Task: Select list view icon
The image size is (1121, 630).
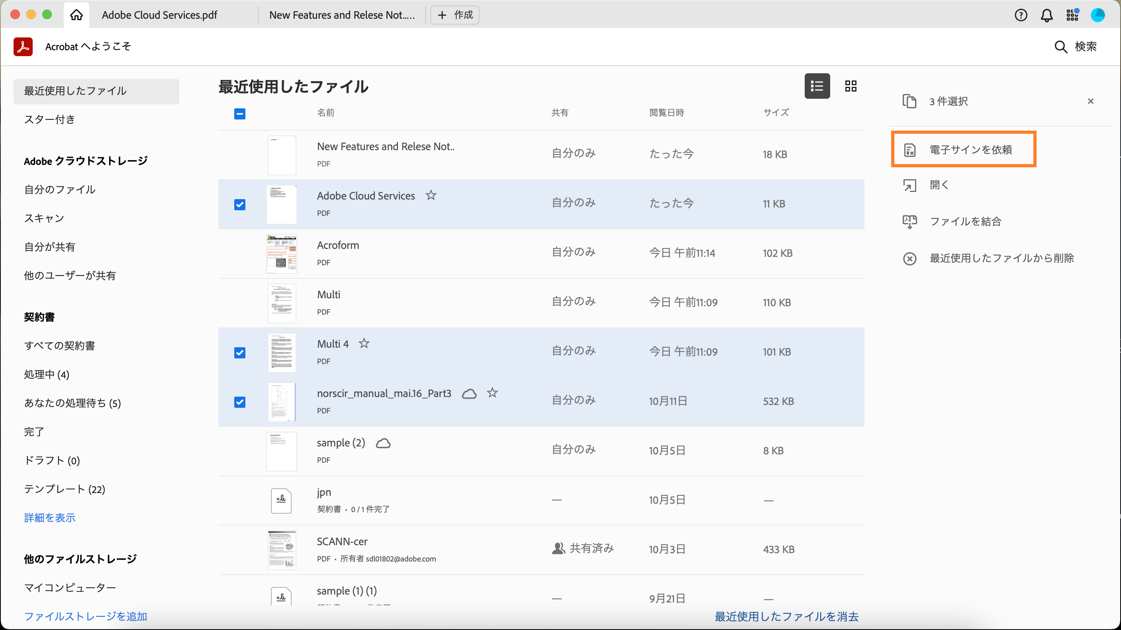Action: point(817,86)
